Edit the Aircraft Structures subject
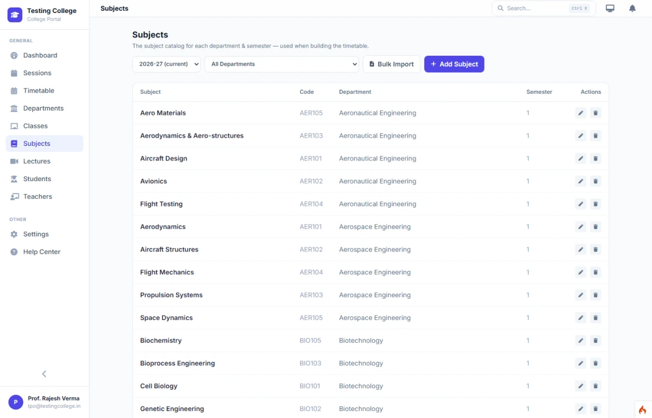 coord(581,250)
